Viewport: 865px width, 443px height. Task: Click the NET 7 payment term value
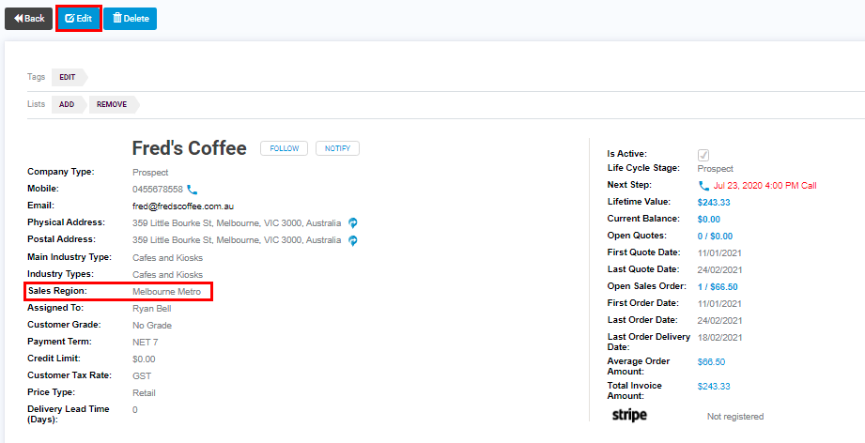(x=145, y=343)
